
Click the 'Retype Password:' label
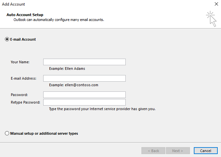25,102
